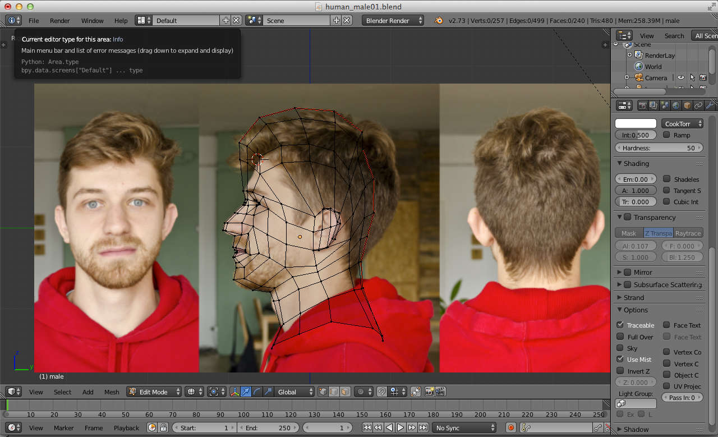Play the animation in reverse

pos(389,427)
